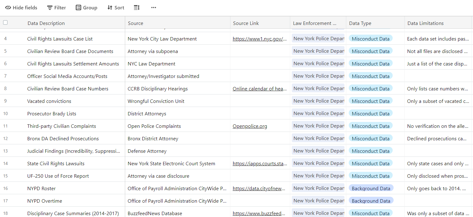The image size is (473, 217).
Task: Toggle the select-all records checkbox
Action: [5, 22]
